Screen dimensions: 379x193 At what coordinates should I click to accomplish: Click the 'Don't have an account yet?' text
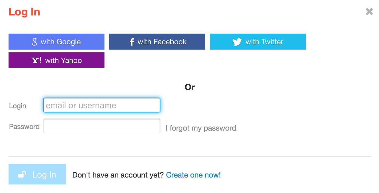tap(118, 175)
